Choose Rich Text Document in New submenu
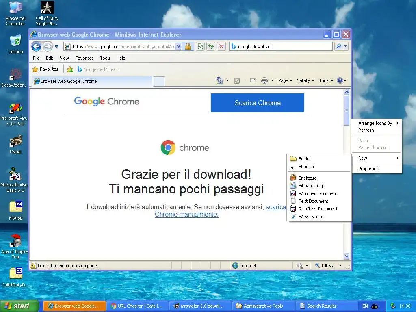 coord(319,209)
